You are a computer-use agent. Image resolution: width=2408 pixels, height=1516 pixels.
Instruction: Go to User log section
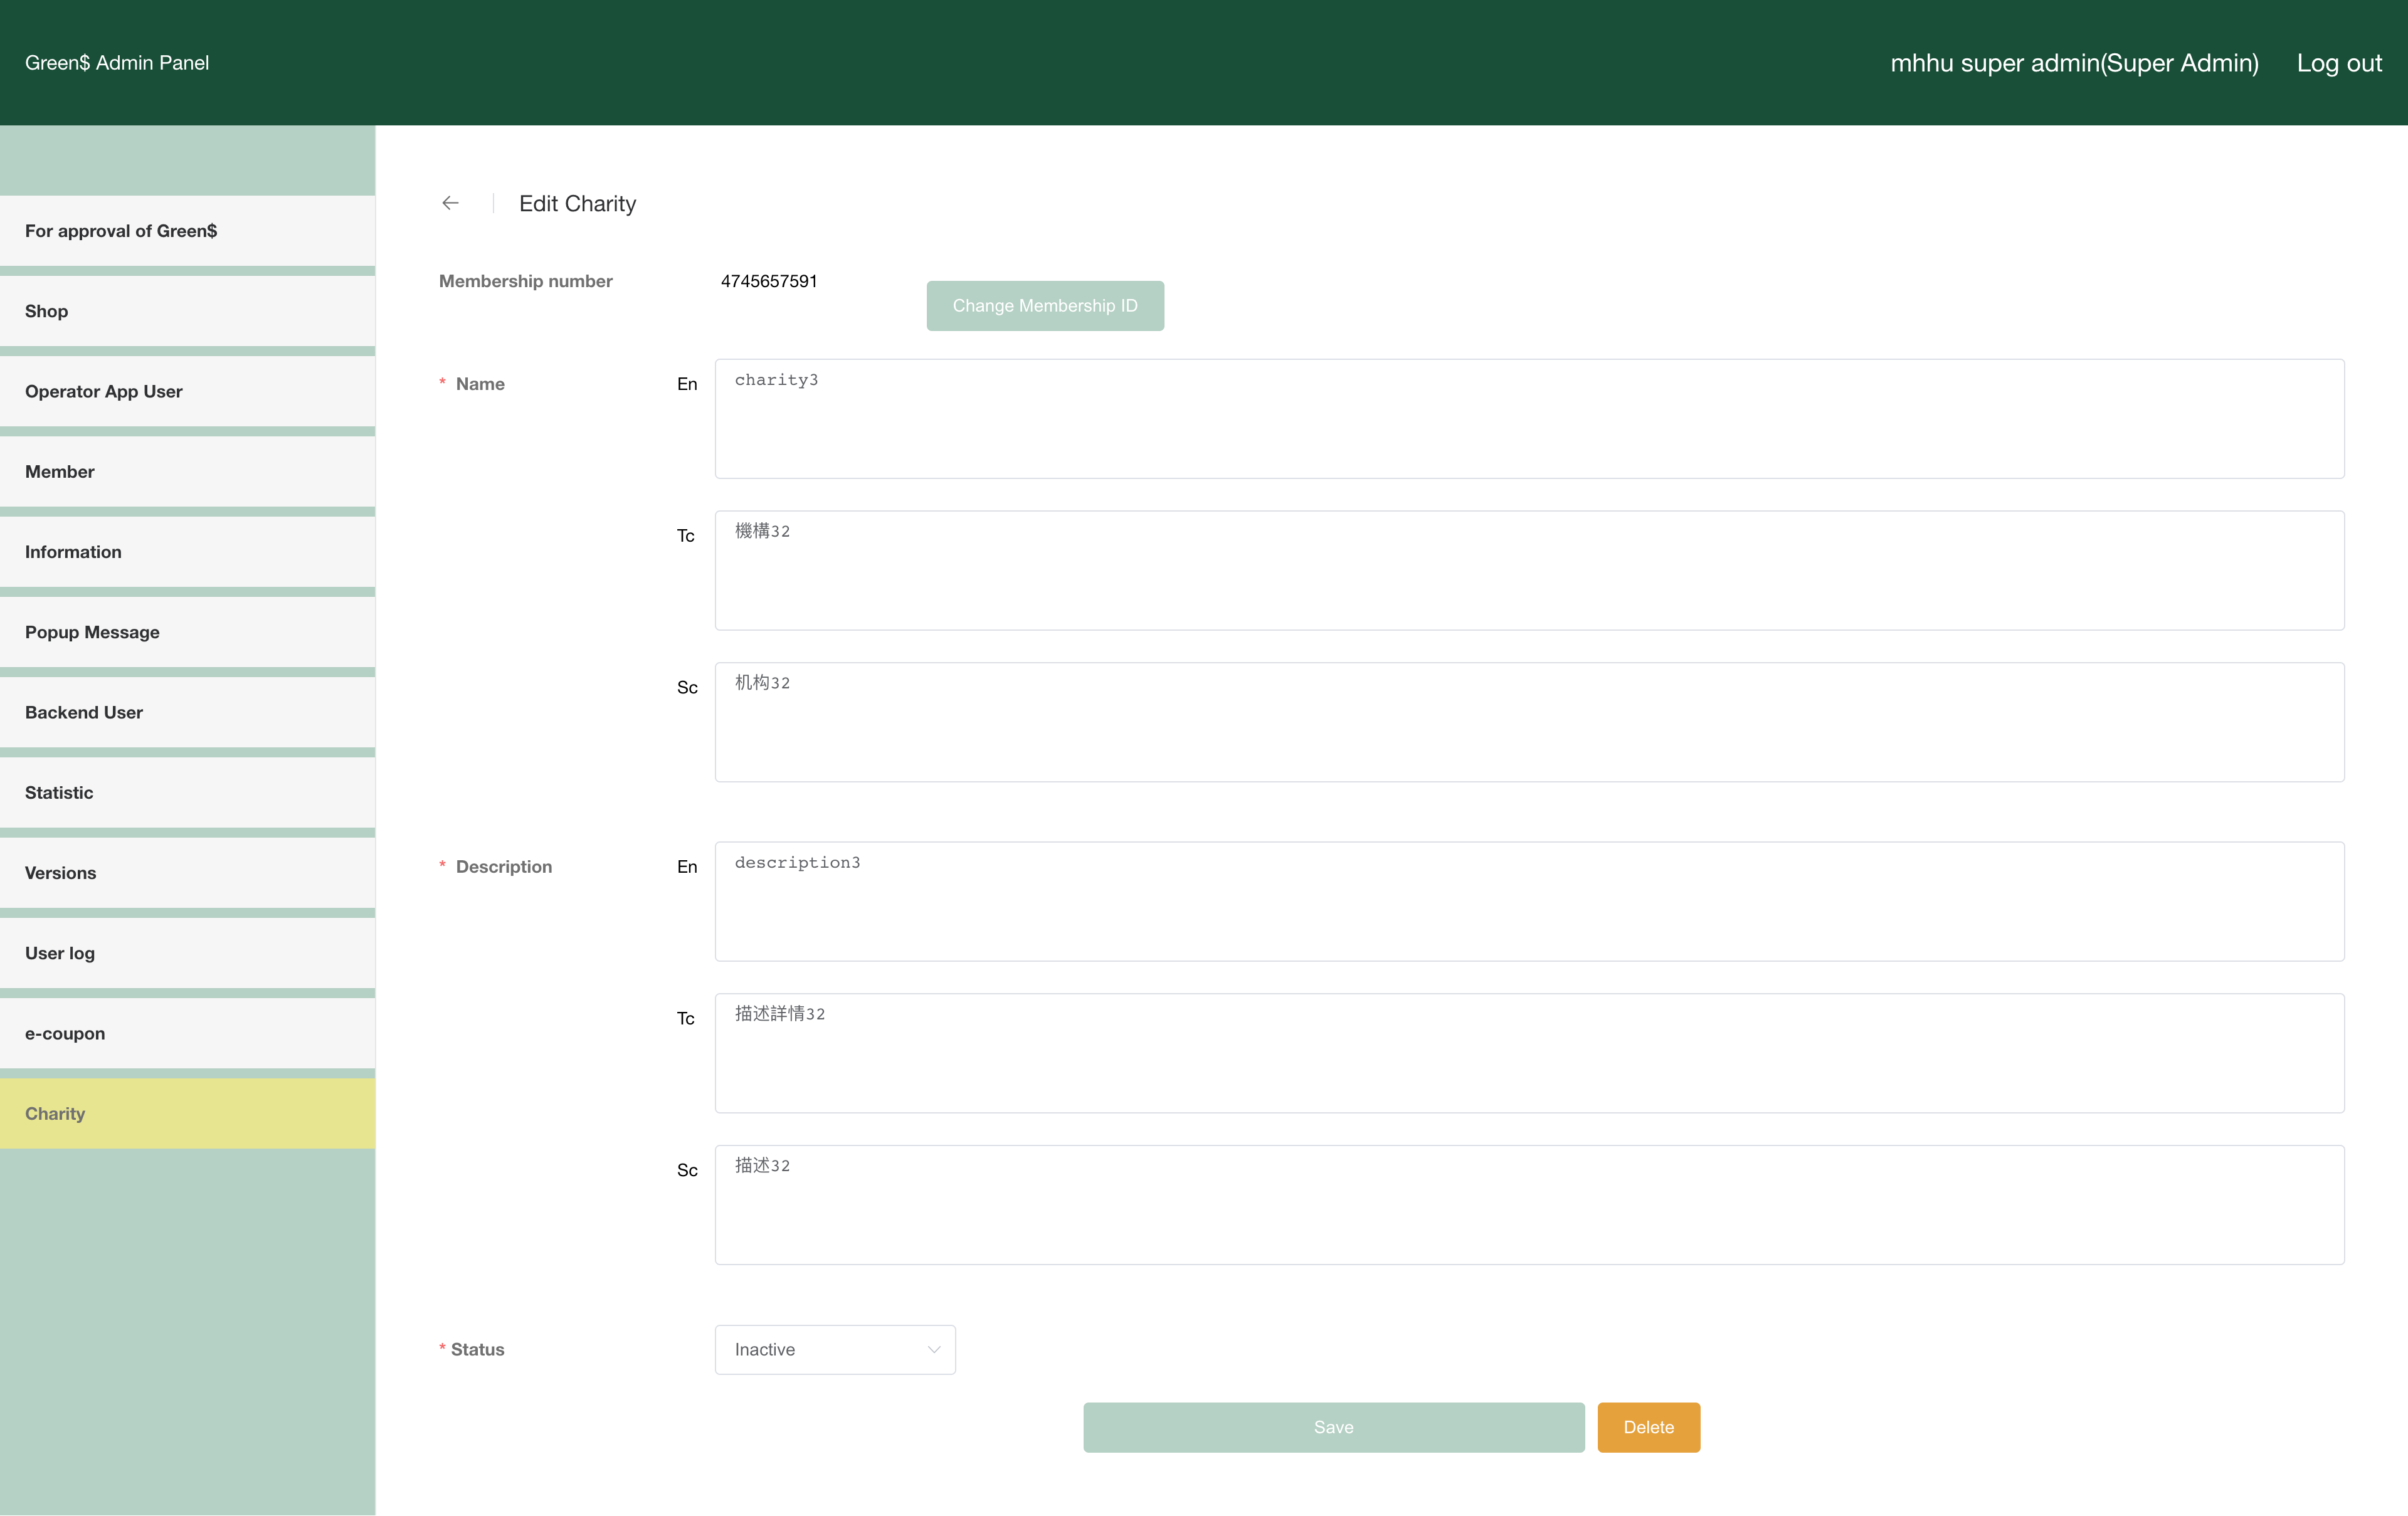pos(187,953)
